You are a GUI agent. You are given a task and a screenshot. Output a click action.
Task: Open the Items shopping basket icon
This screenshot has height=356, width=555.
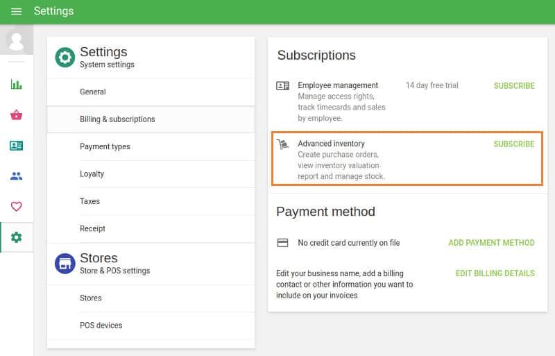(16, 115)
